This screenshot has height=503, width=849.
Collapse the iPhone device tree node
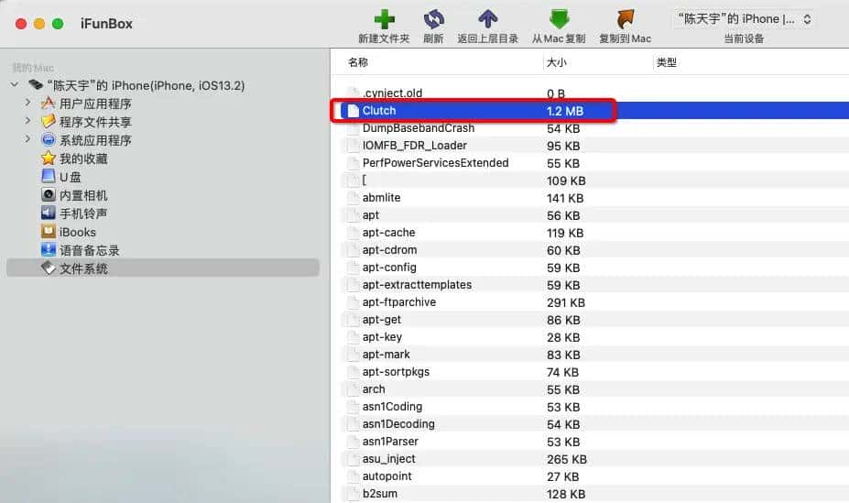click(15, 85)
